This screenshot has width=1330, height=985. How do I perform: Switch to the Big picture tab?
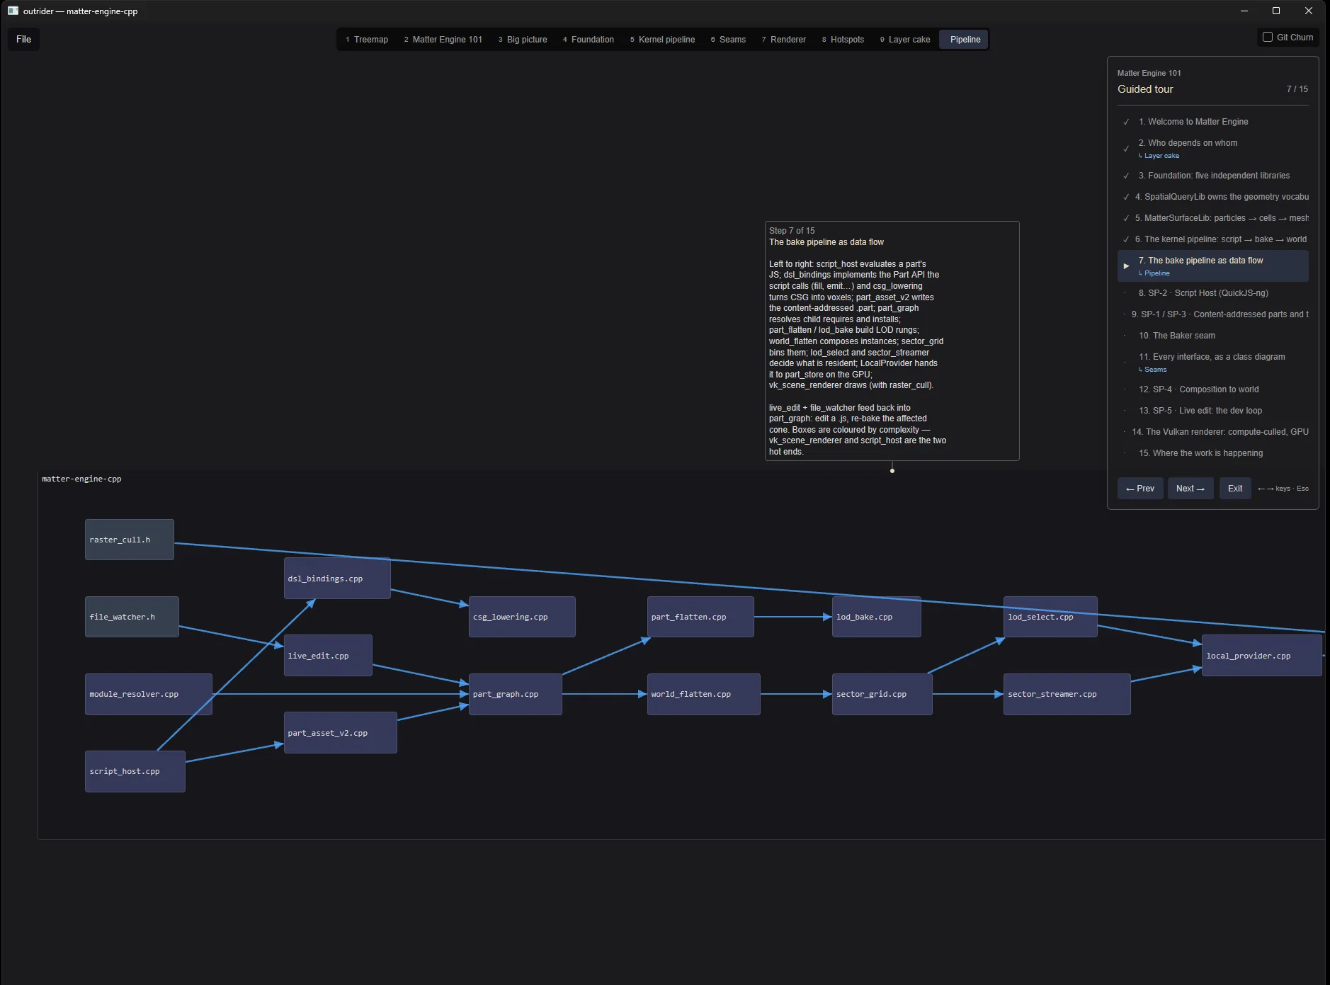[x=523, y=40]
